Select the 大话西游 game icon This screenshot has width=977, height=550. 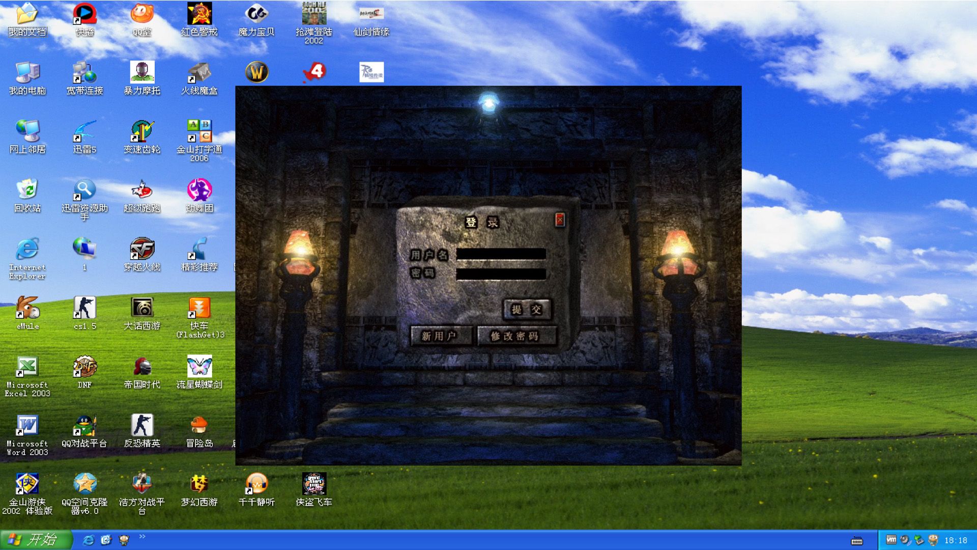tap(142, 313)
